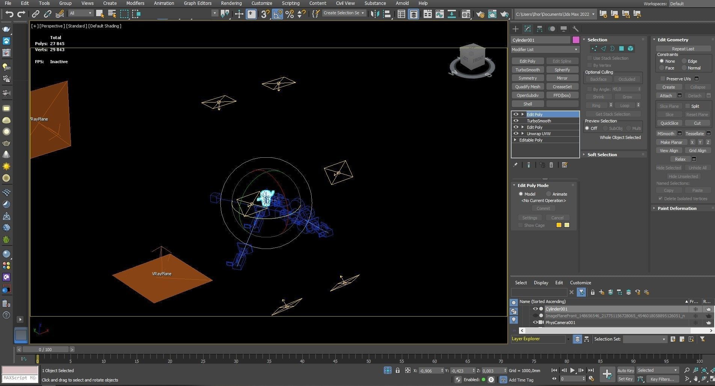Click the QuickSlice button
This screenshot has height=386, width=715.
tap(670, 123)
